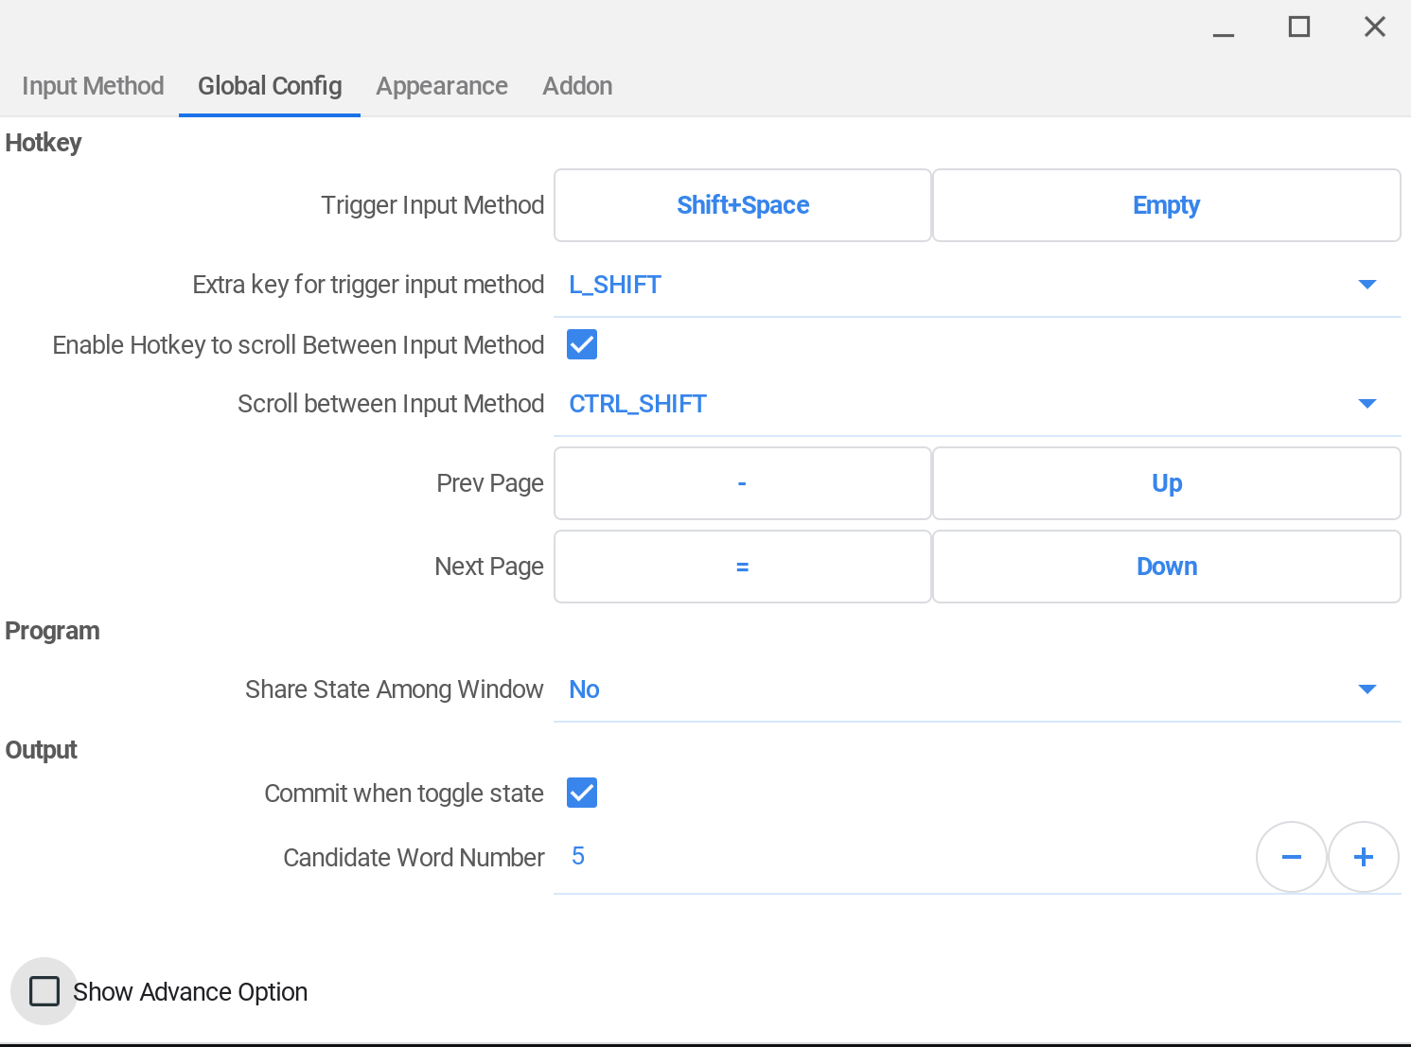The width and height of the screenshot is (1411, 1047).
Task: Increase candidate word number with plus button
Action: [x=1364, y=857]
